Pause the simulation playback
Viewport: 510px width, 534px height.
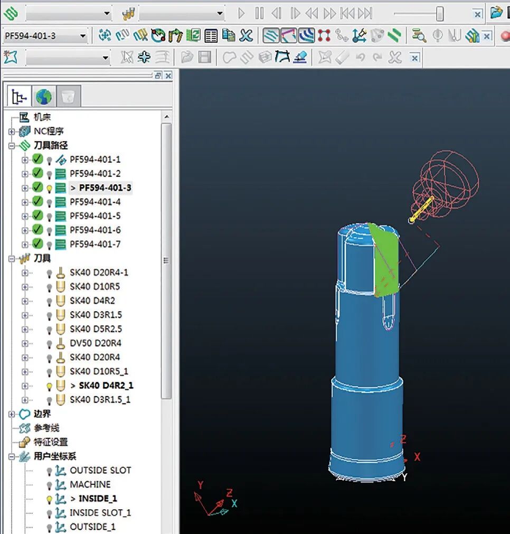(259, 14)
